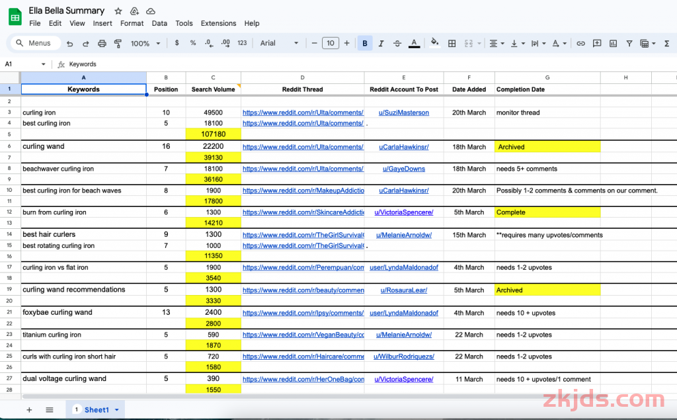Click the A1 name box dropdown
The image size is (677, 420).
[x=43, y=64]
